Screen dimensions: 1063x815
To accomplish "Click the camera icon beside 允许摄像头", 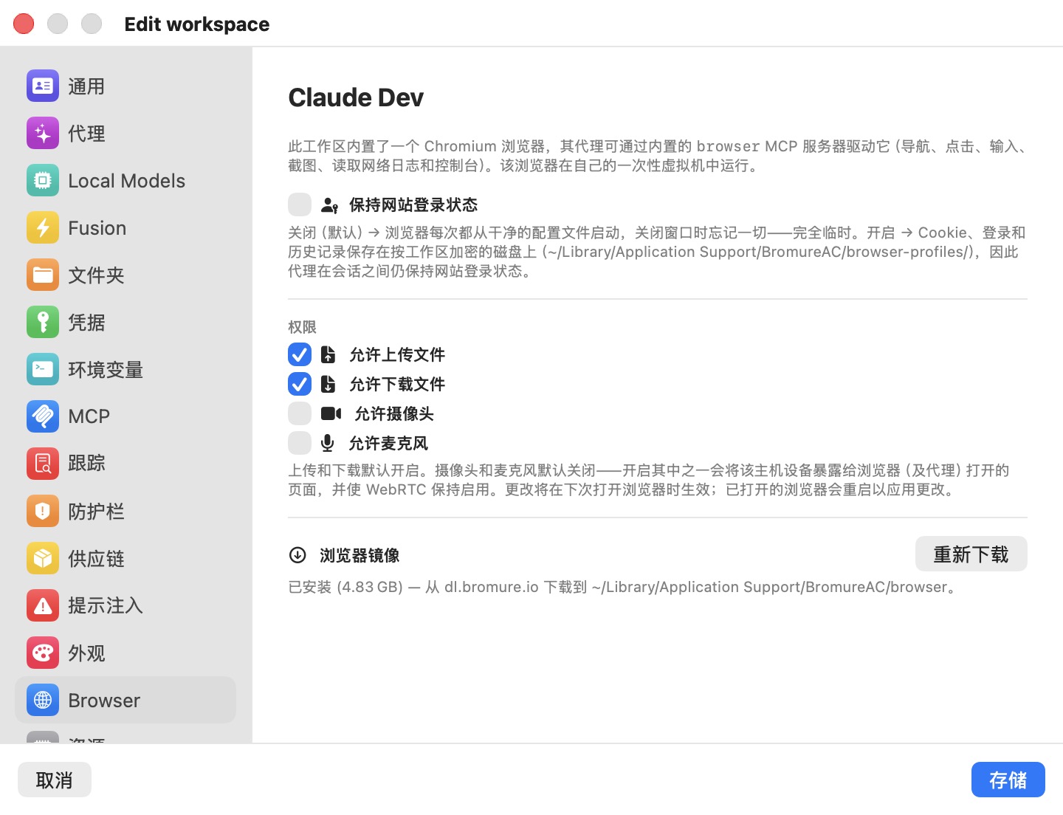I will (x=331, y=413).
